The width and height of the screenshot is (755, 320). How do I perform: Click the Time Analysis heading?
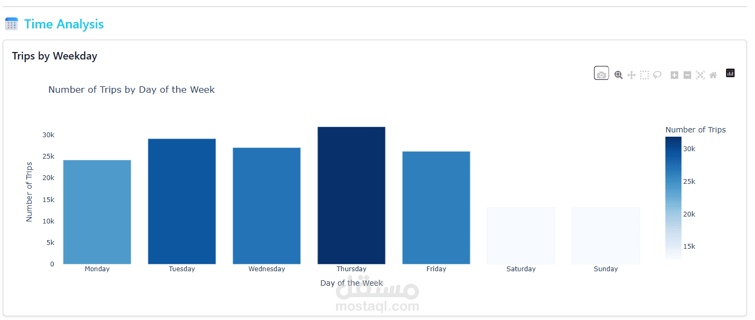[x=64, y=24]
